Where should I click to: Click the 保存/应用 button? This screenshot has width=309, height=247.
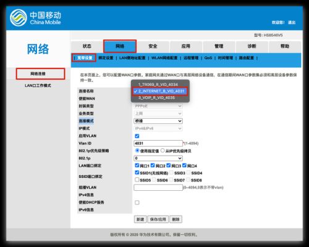(158, 219)
